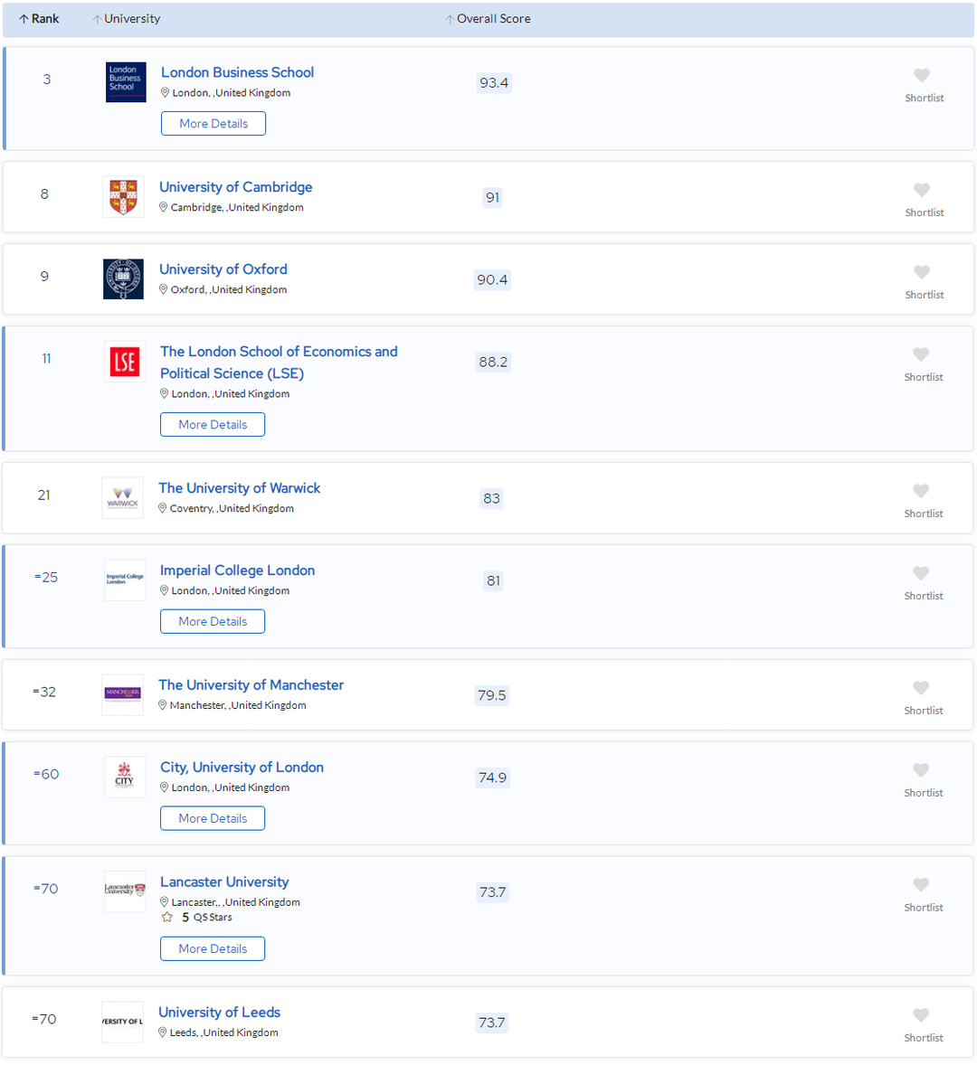The height and width of the screenshot is (1065, 977).
Task: Click the red LSE logo
Action: pyautogui.click(x=124, y=362)
